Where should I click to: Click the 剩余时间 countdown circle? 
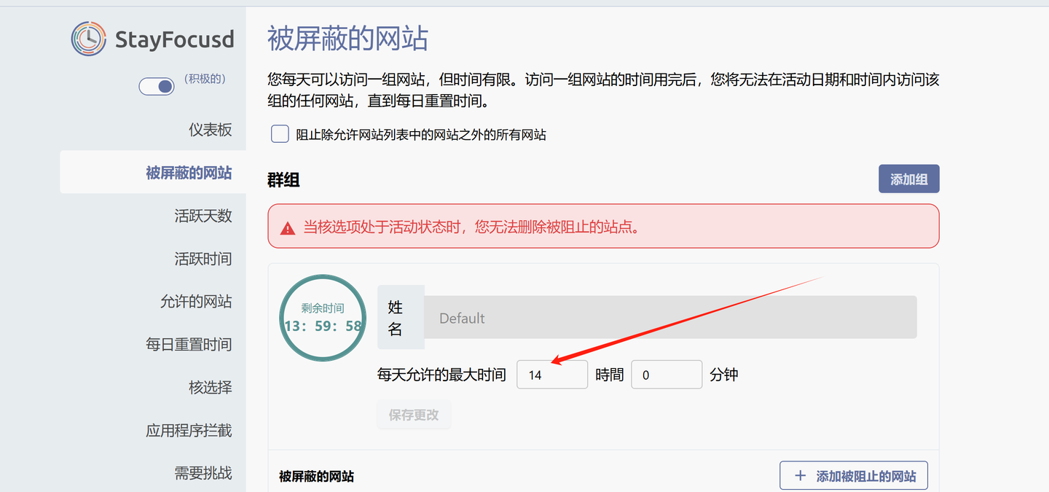click(323, 317)
